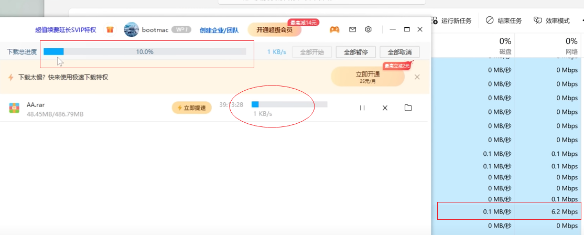Click the 下载总进度 overall progress bar

[x=145, y=51]
